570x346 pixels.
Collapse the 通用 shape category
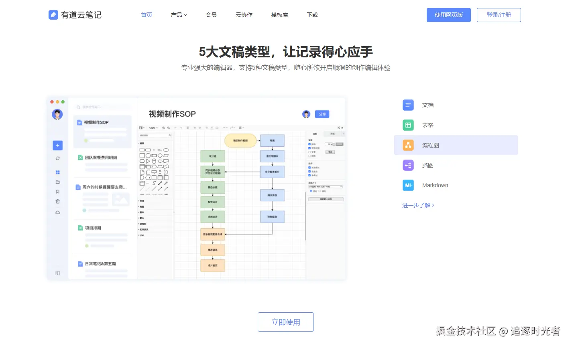tap(141, 143)
